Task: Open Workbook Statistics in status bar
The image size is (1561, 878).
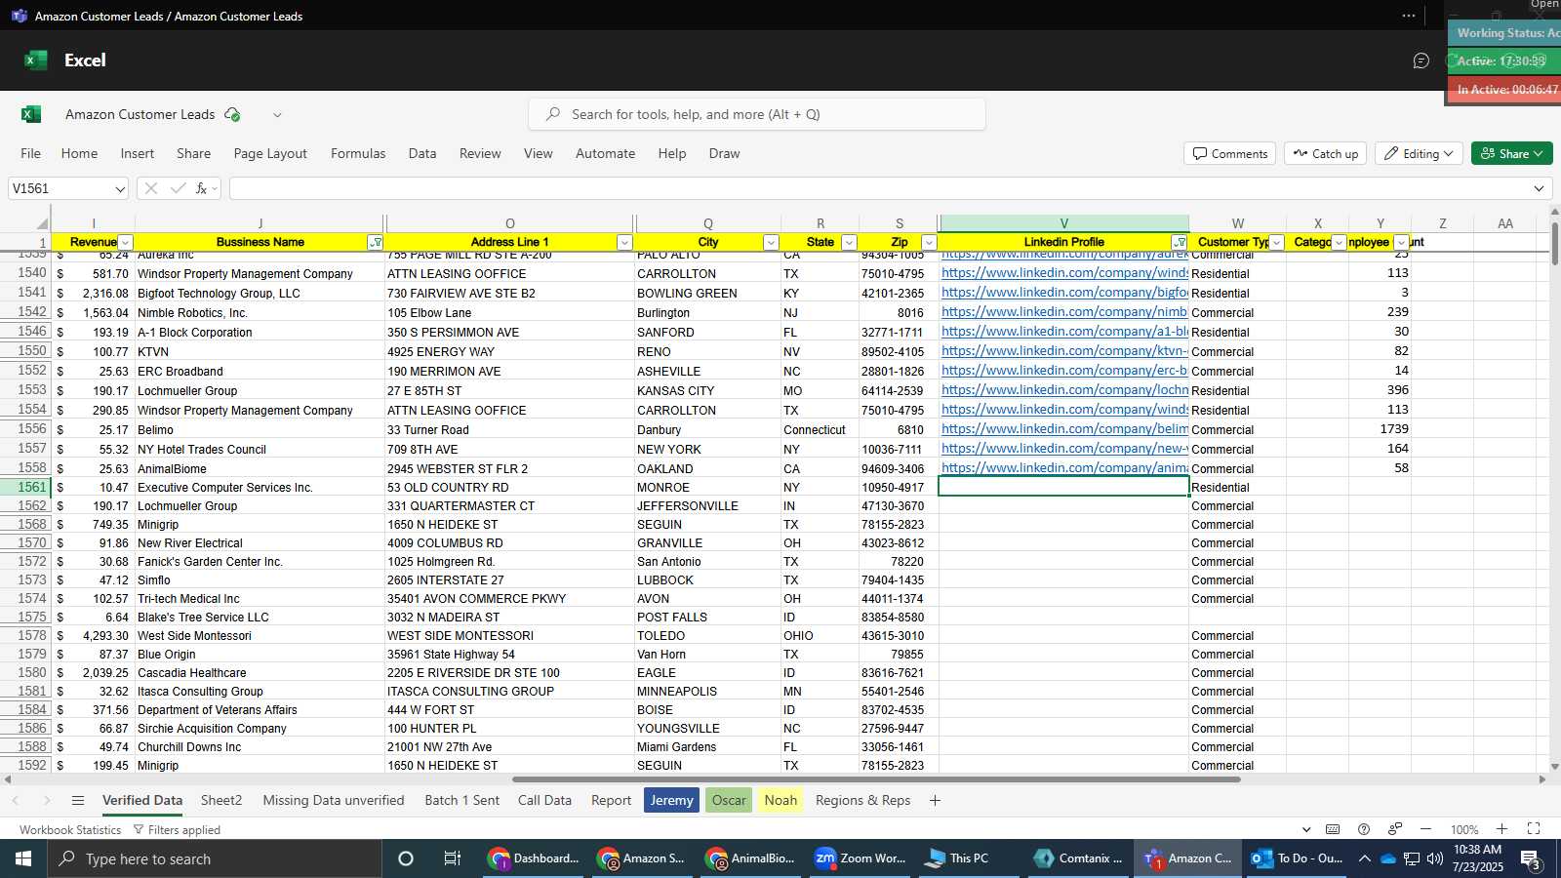Action: pyautogui.click(x=70, y=830)
